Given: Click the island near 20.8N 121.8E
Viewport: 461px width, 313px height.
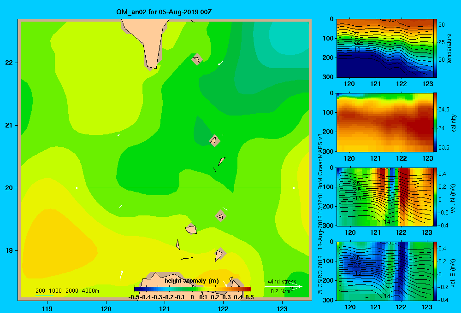Looking at the screenshot, I should tap(215, 140).
